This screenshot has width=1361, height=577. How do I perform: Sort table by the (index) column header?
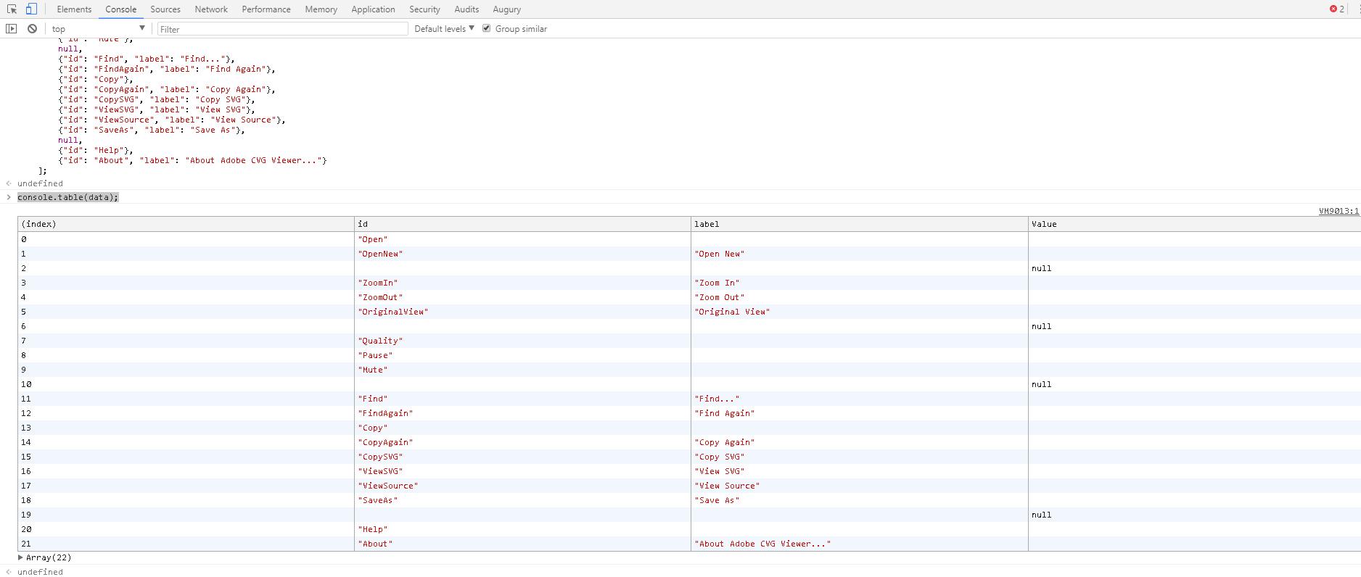[x=186, y=224]
